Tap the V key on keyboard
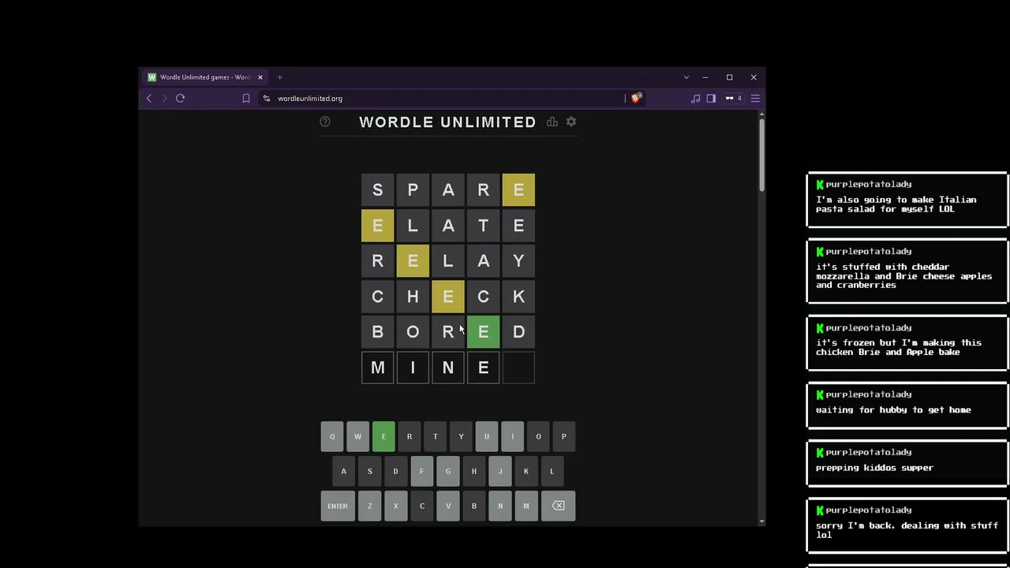This screenshot has height=568, width=1010. point(447,506)
